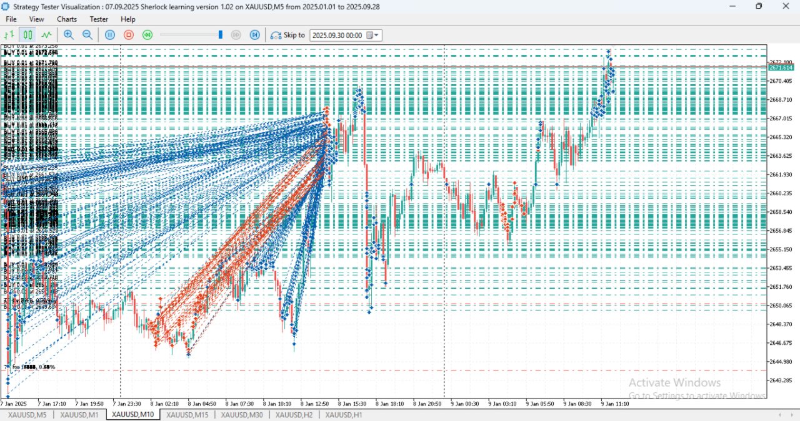Zoom in on the chart
Viewport: 800px width, 421px height.
69,35
